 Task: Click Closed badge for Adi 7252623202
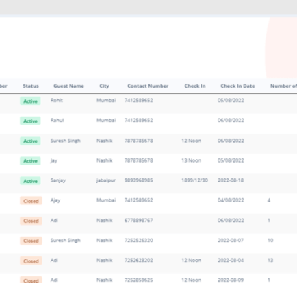(31, 261)
